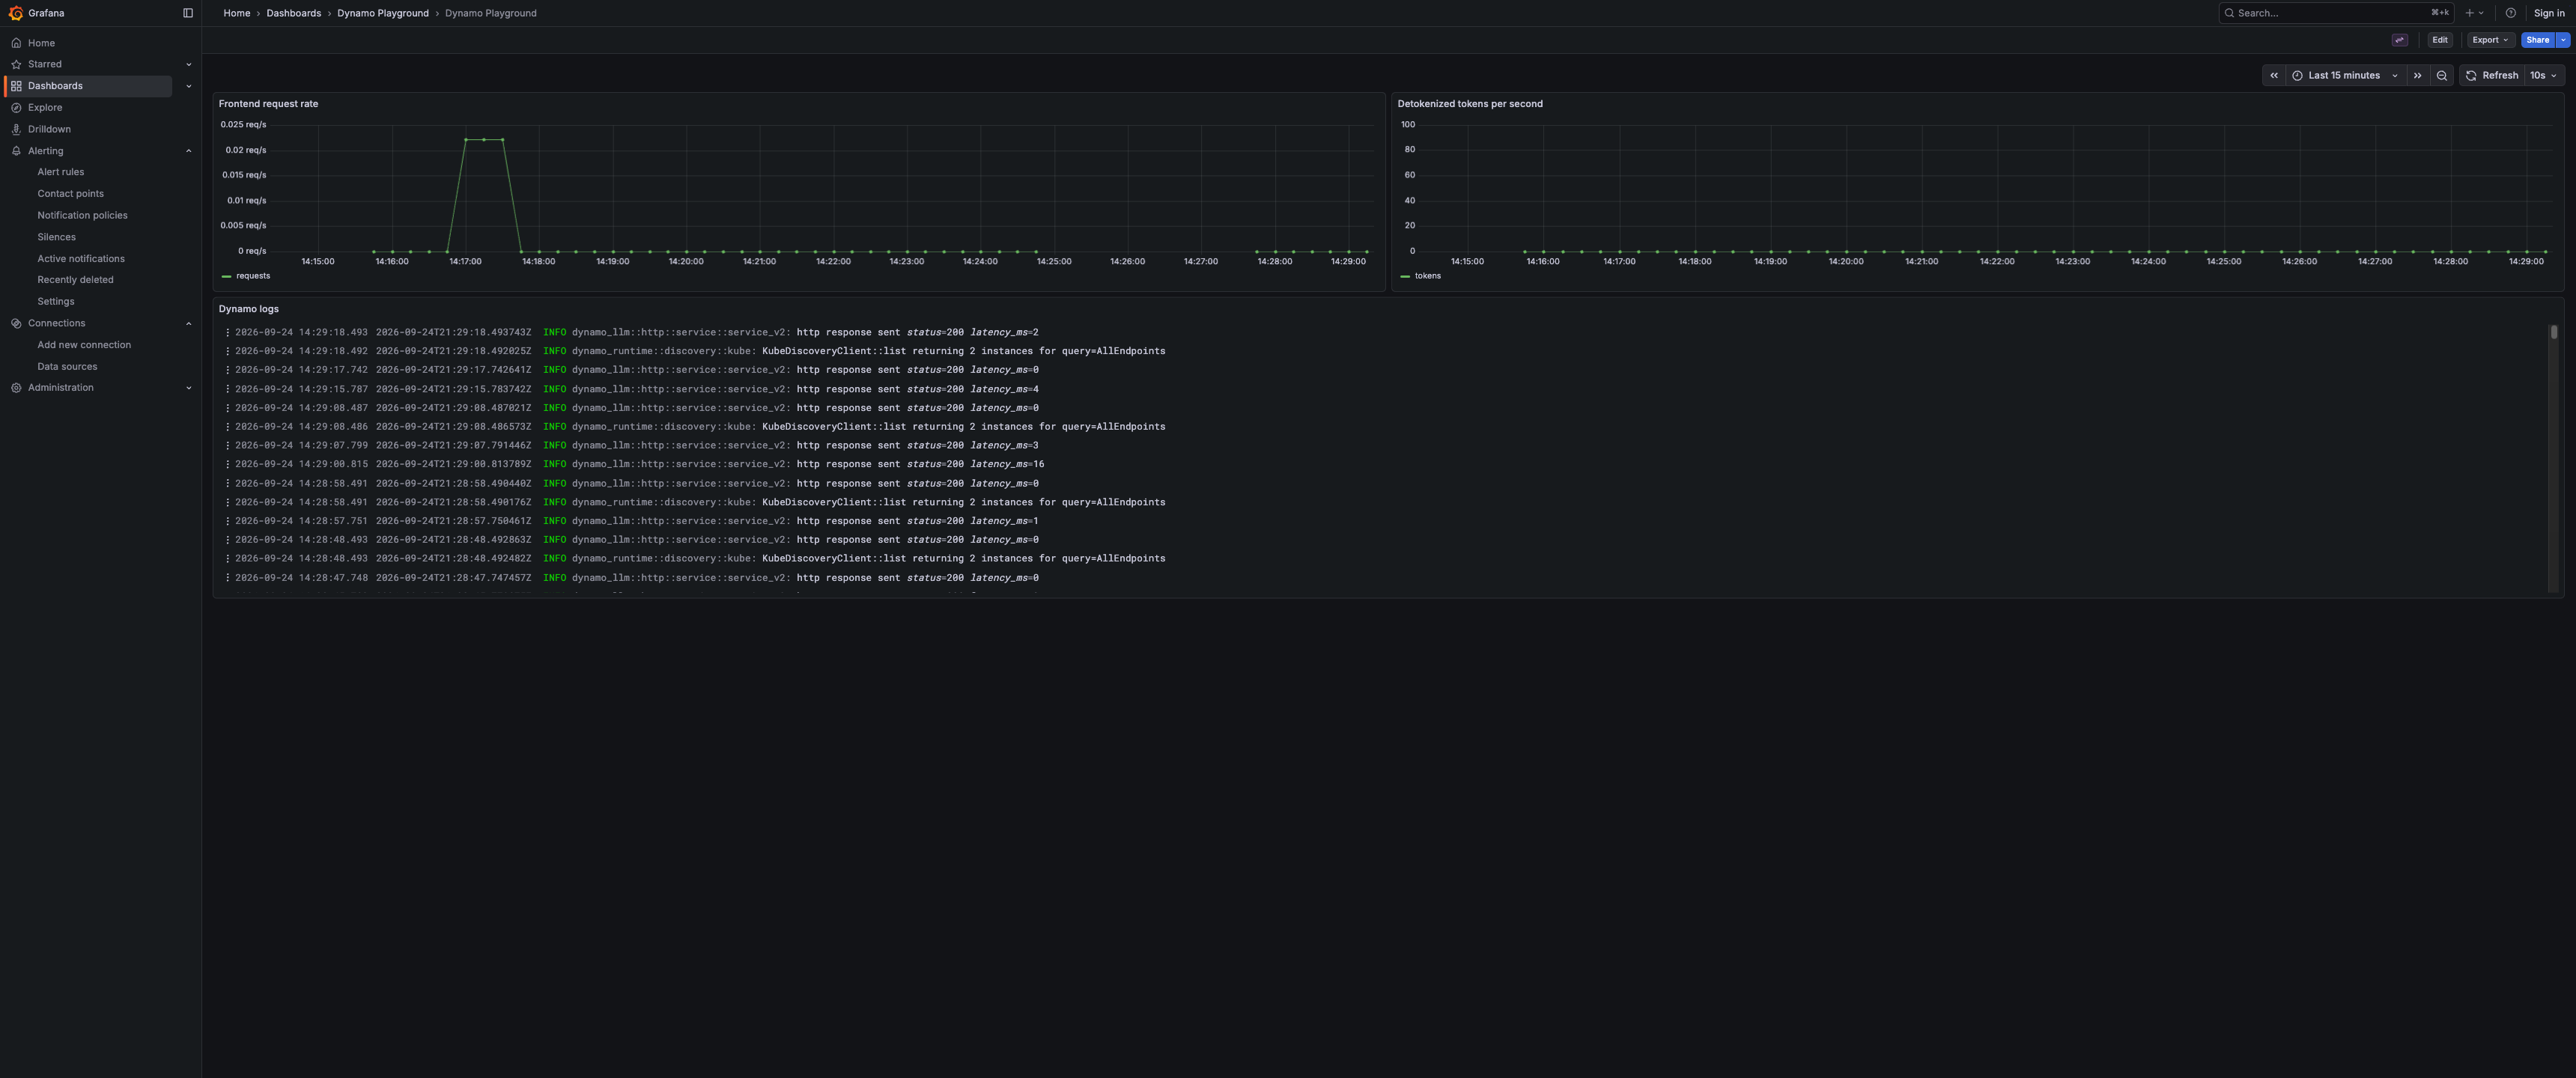Click the Home breadcrumb
The image size is (2576, 1078).
237,13
